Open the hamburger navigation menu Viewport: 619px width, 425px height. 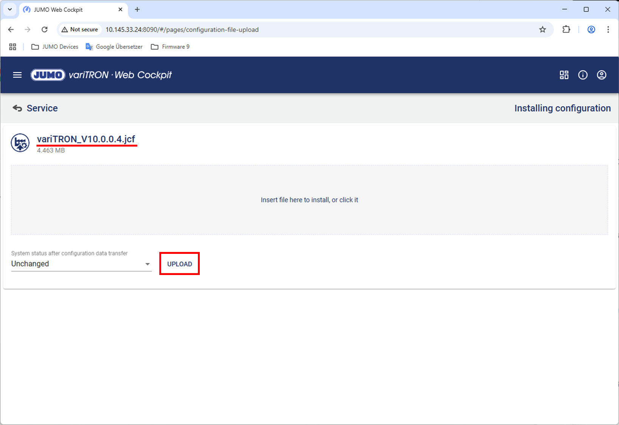click(x=17, y=75)
